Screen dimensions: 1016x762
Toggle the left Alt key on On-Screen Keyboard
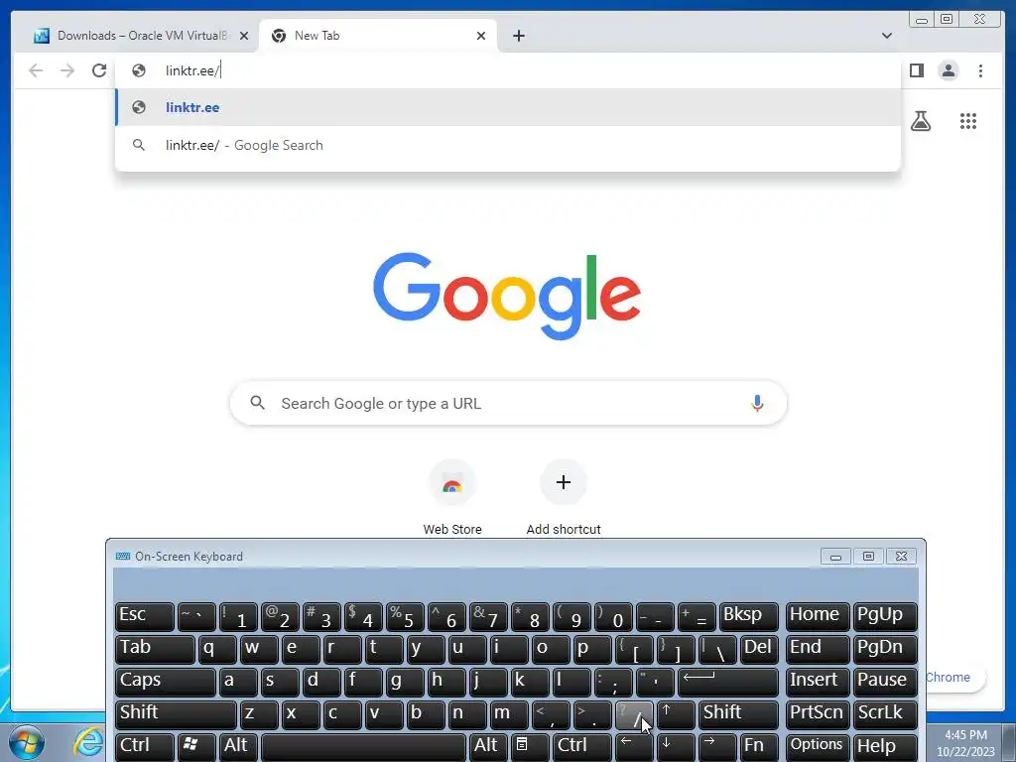(238, 747)
